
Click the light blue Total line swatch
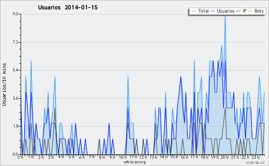193,11
